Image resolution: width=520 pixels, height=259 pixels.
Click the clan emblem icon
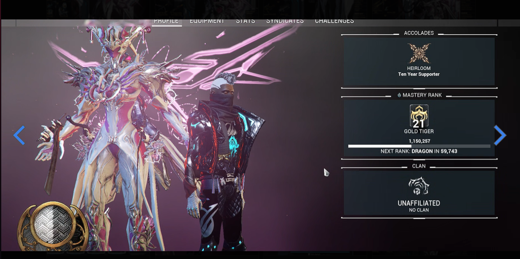[419, 187]
